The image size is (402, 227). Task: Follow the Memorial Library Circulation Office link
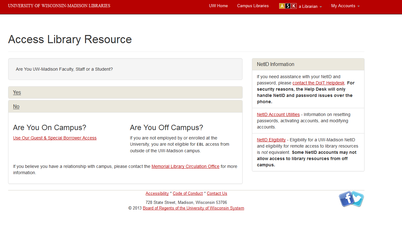pyautogui.click(x=185, y=166)
